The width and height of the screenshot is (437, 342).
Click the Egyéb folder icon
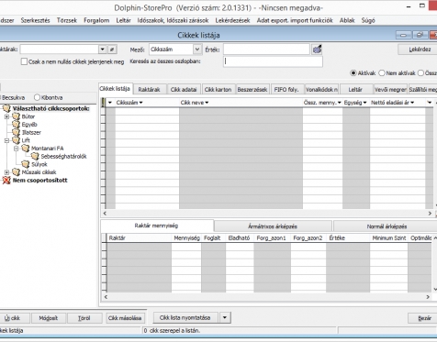tap(16, 125)
